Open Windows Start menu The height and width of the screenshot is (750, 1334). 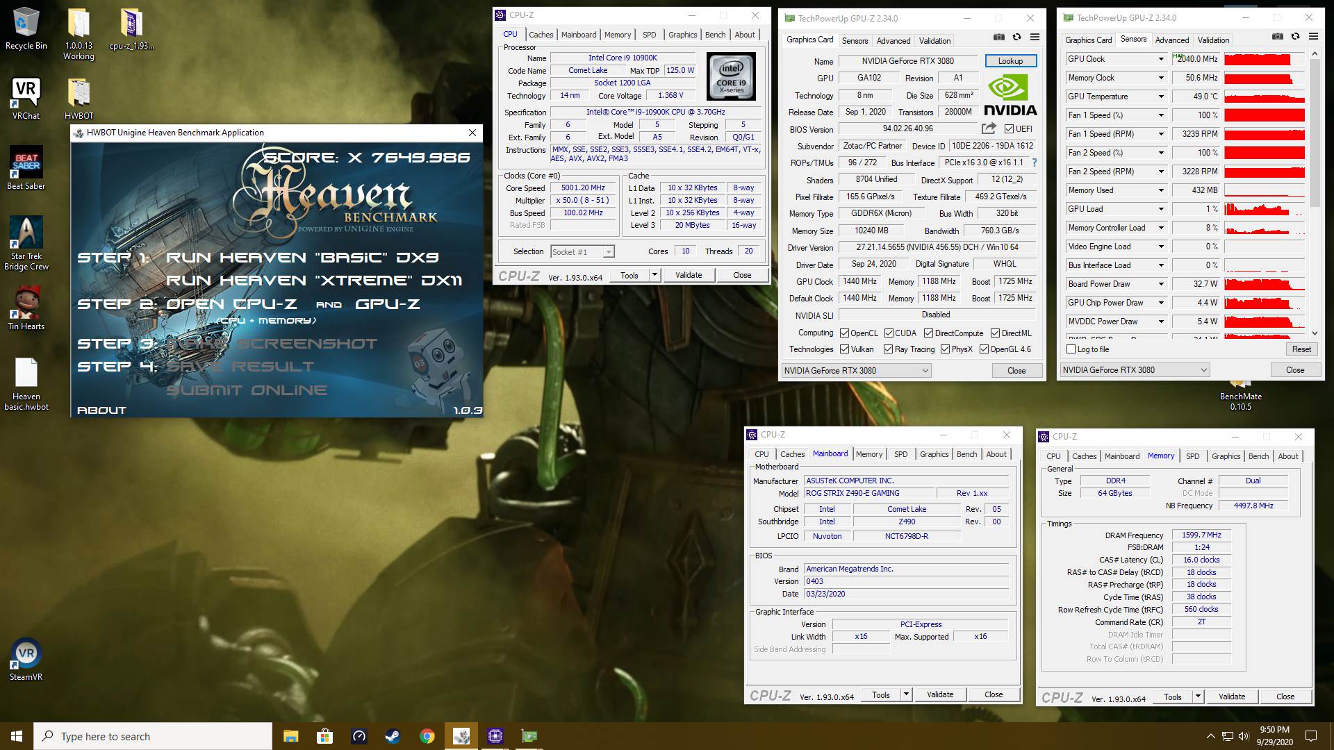coord(17,736)
